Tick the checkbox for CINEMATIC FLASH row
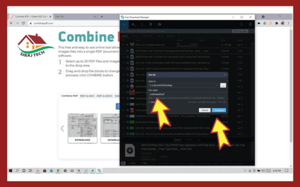Viewport: 300px width, 187px height. (x=124, y=116)
